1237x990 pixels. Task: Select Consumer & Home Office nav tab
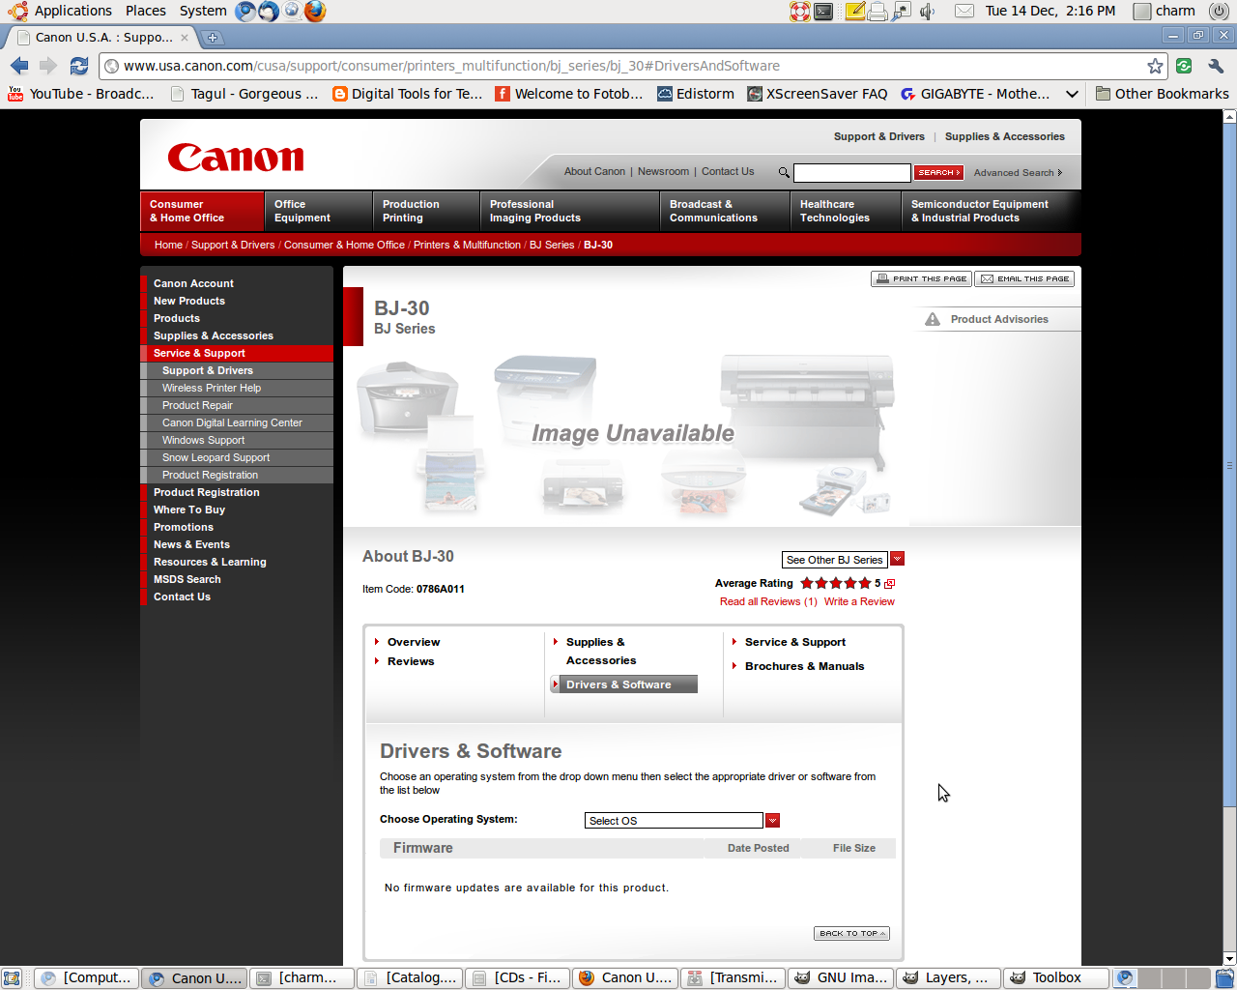tap(202, 211)
